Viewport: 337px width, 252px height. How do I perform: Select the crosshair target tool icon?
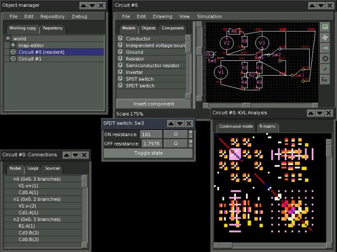325,58
